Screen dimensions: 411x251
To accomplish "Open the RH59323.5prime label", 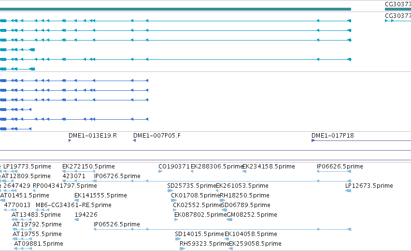I will (x=204, y=244).
